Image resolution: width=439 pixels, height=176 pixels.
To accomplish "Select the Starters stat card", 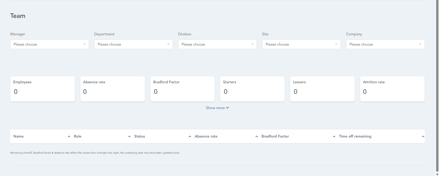I will click(252, 89).
